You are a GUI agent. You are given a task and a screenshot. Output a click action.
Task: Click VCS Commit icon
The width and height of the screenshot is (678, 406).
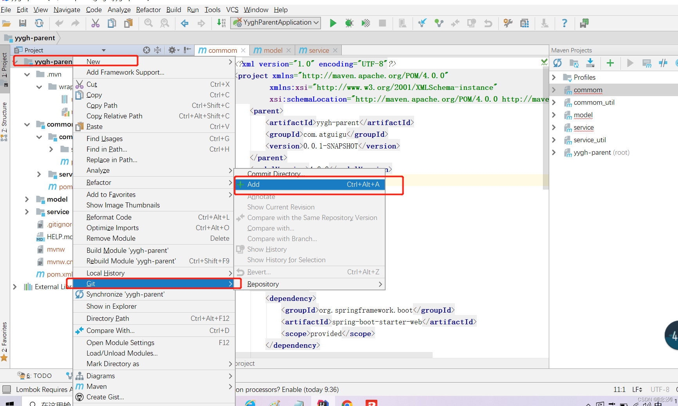coord(439,23)
